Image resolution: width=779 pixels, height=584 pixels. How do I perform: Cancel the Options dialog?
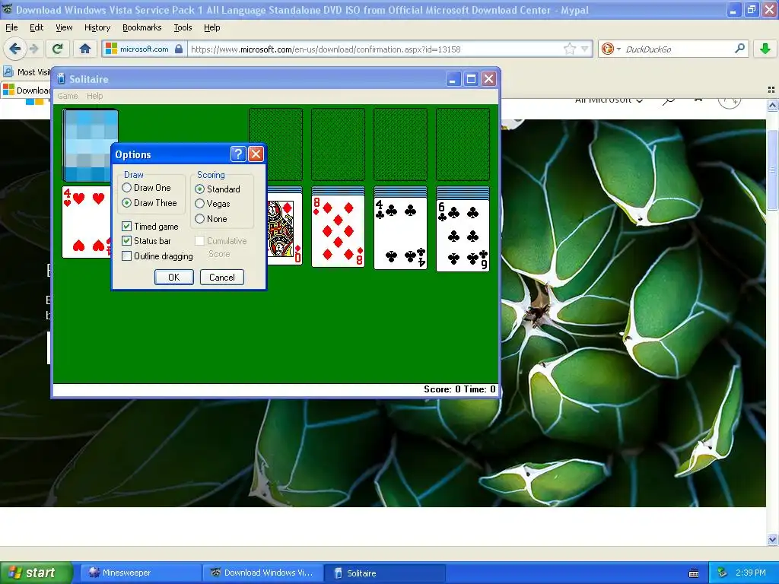point(221,277)
